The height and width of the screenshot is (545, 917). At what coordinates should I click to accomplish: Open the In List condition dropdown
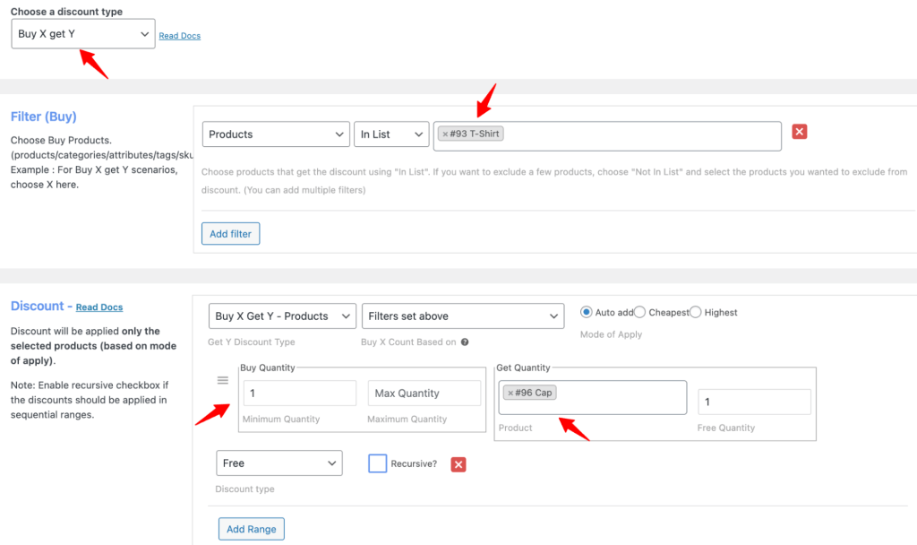(x=391, y=134)
